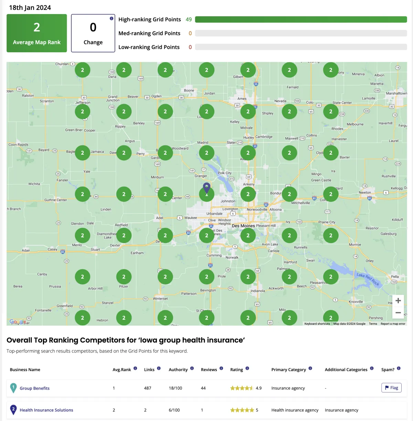Click the Group Benefits star rating

coord(242,388)
